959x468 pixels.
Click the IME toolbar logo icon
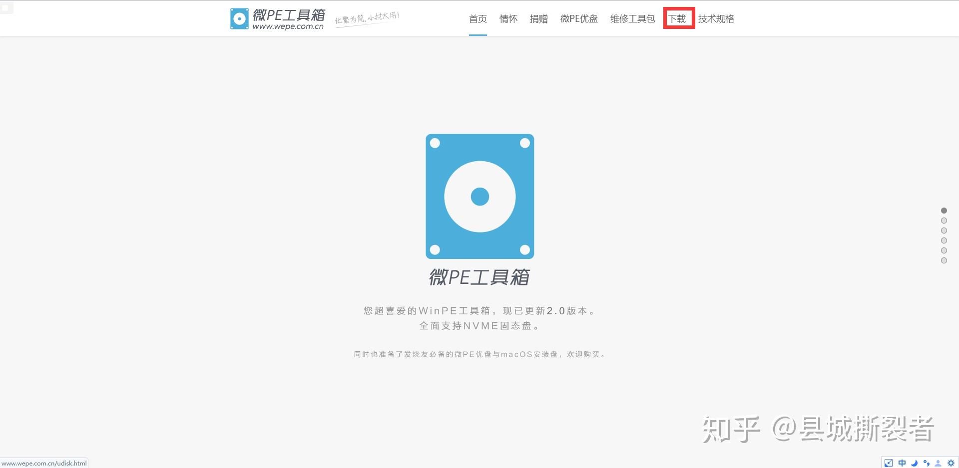click(889, 463)
